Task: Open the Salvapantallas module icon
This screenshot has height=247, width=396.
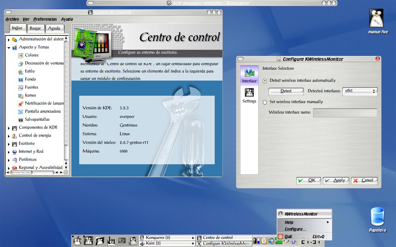Action: (20, 120)
